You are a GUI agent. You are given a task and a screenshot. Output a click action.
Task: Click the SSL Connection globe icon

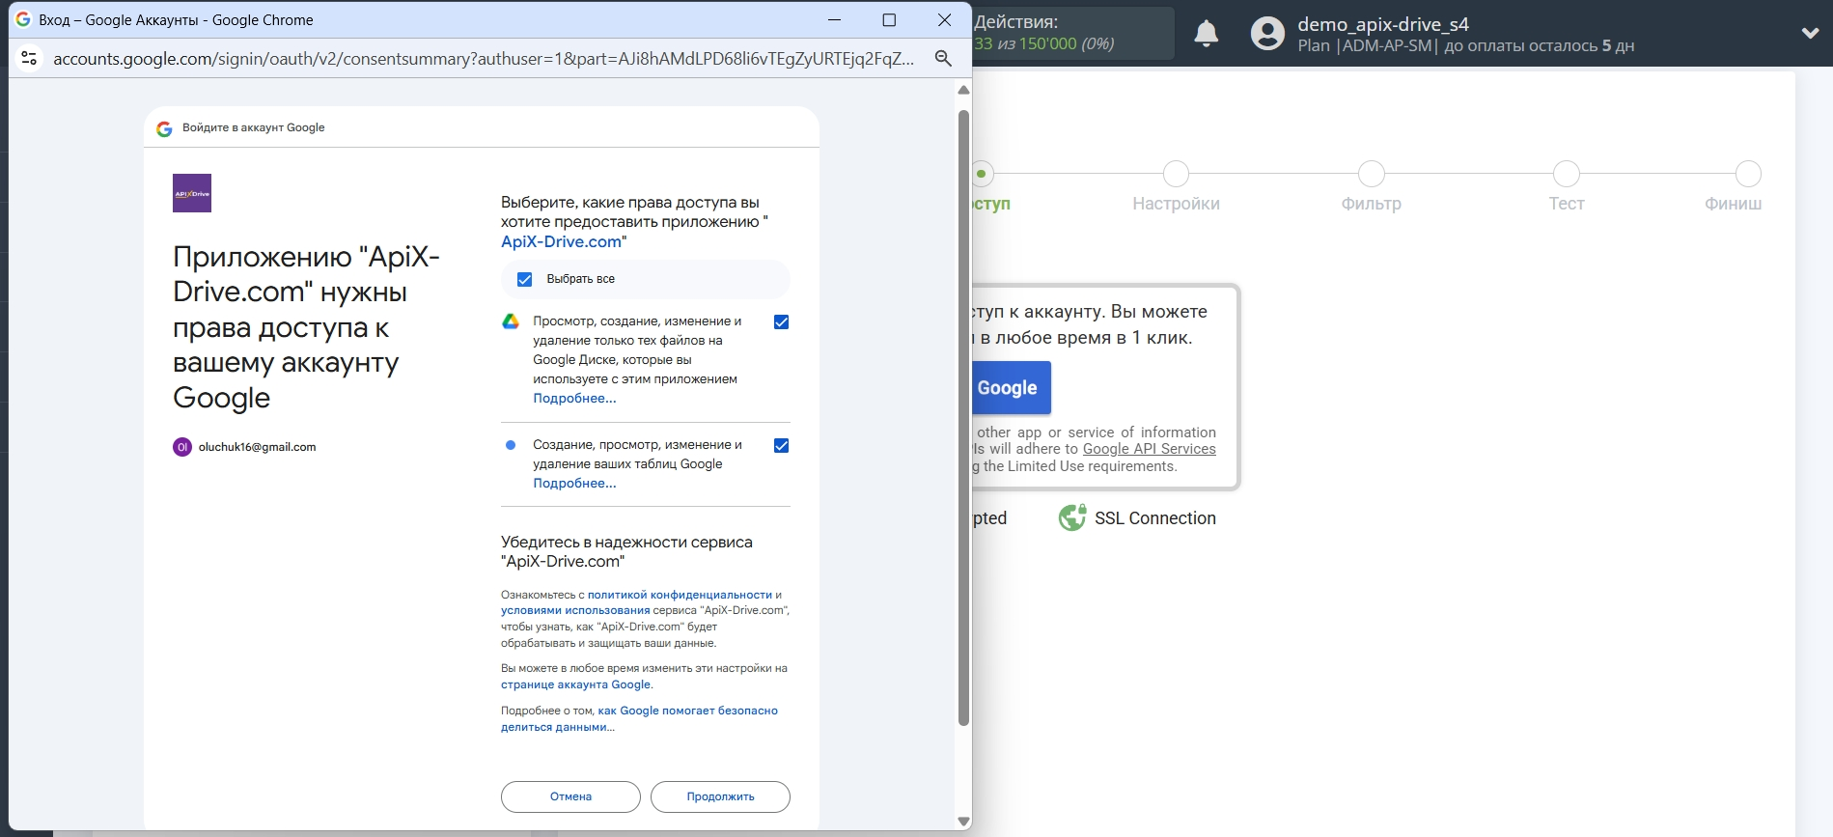tap(1072, 518)
